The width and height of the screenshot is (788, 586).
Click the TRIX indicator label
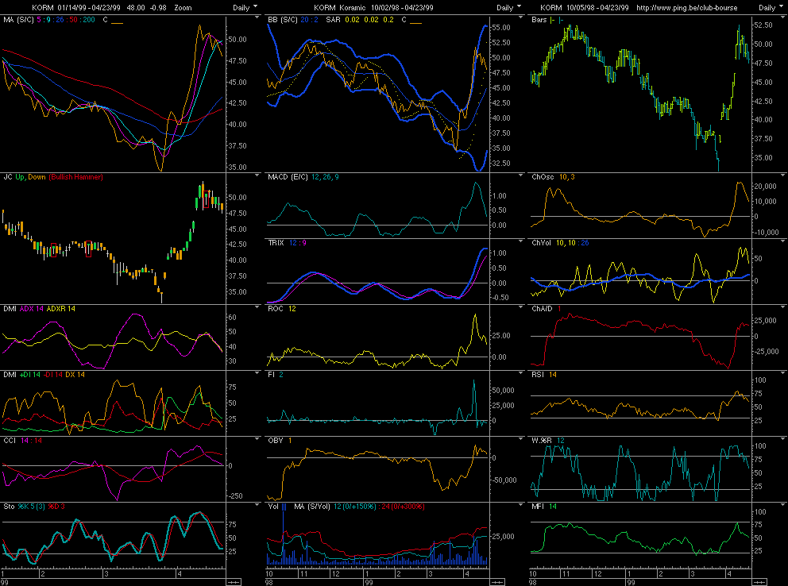tap(276, 243)
